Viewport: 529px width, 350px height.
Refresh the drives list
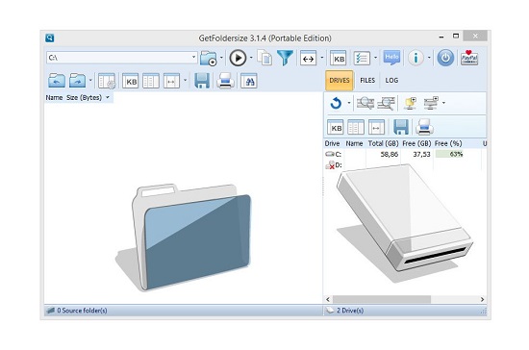point(336,103)
